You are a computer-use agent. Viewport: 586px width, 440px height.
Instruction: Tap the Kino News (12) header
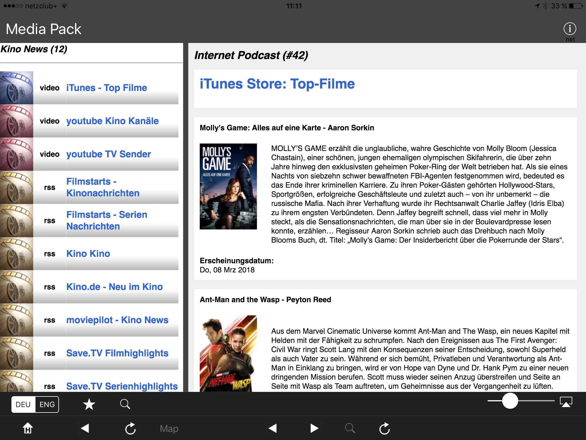[34, 49]
